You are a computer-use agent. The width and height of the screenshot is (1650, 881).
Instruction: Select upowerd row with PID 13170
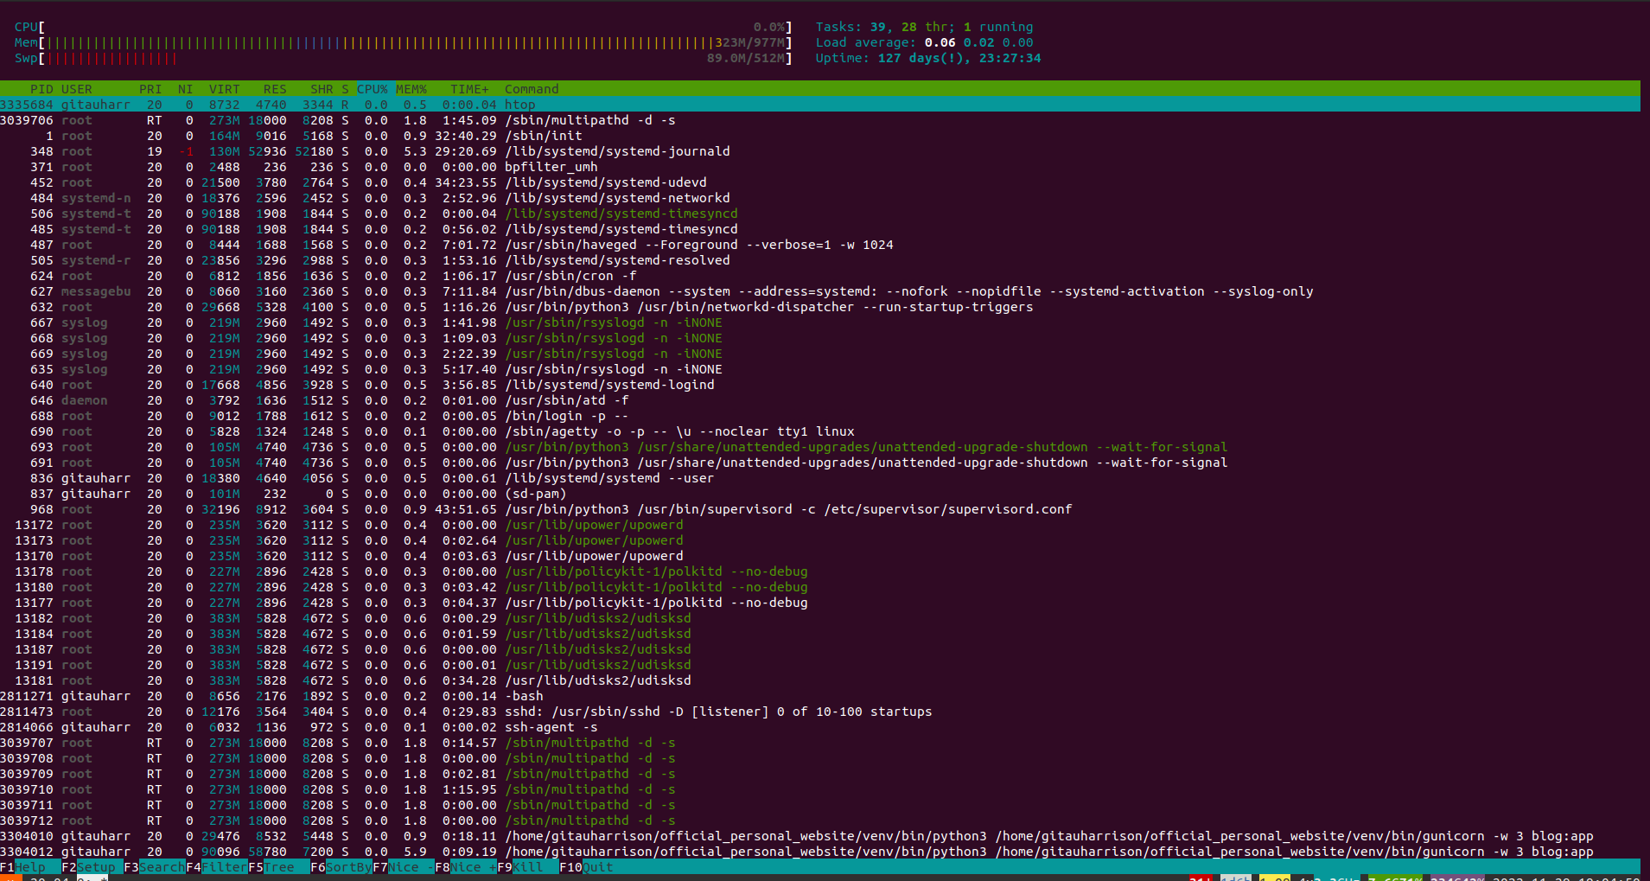click(820, 556)
